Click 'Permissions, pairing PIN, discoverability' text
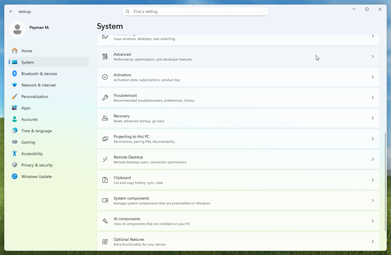Image resolution: width=391 pixels, height=255 pixels. (144, 142)
